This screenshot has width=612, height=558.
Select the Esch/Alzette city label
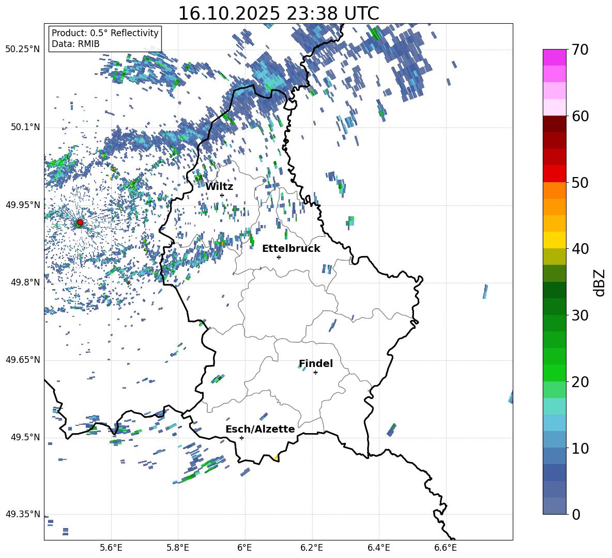pos(260,429)
